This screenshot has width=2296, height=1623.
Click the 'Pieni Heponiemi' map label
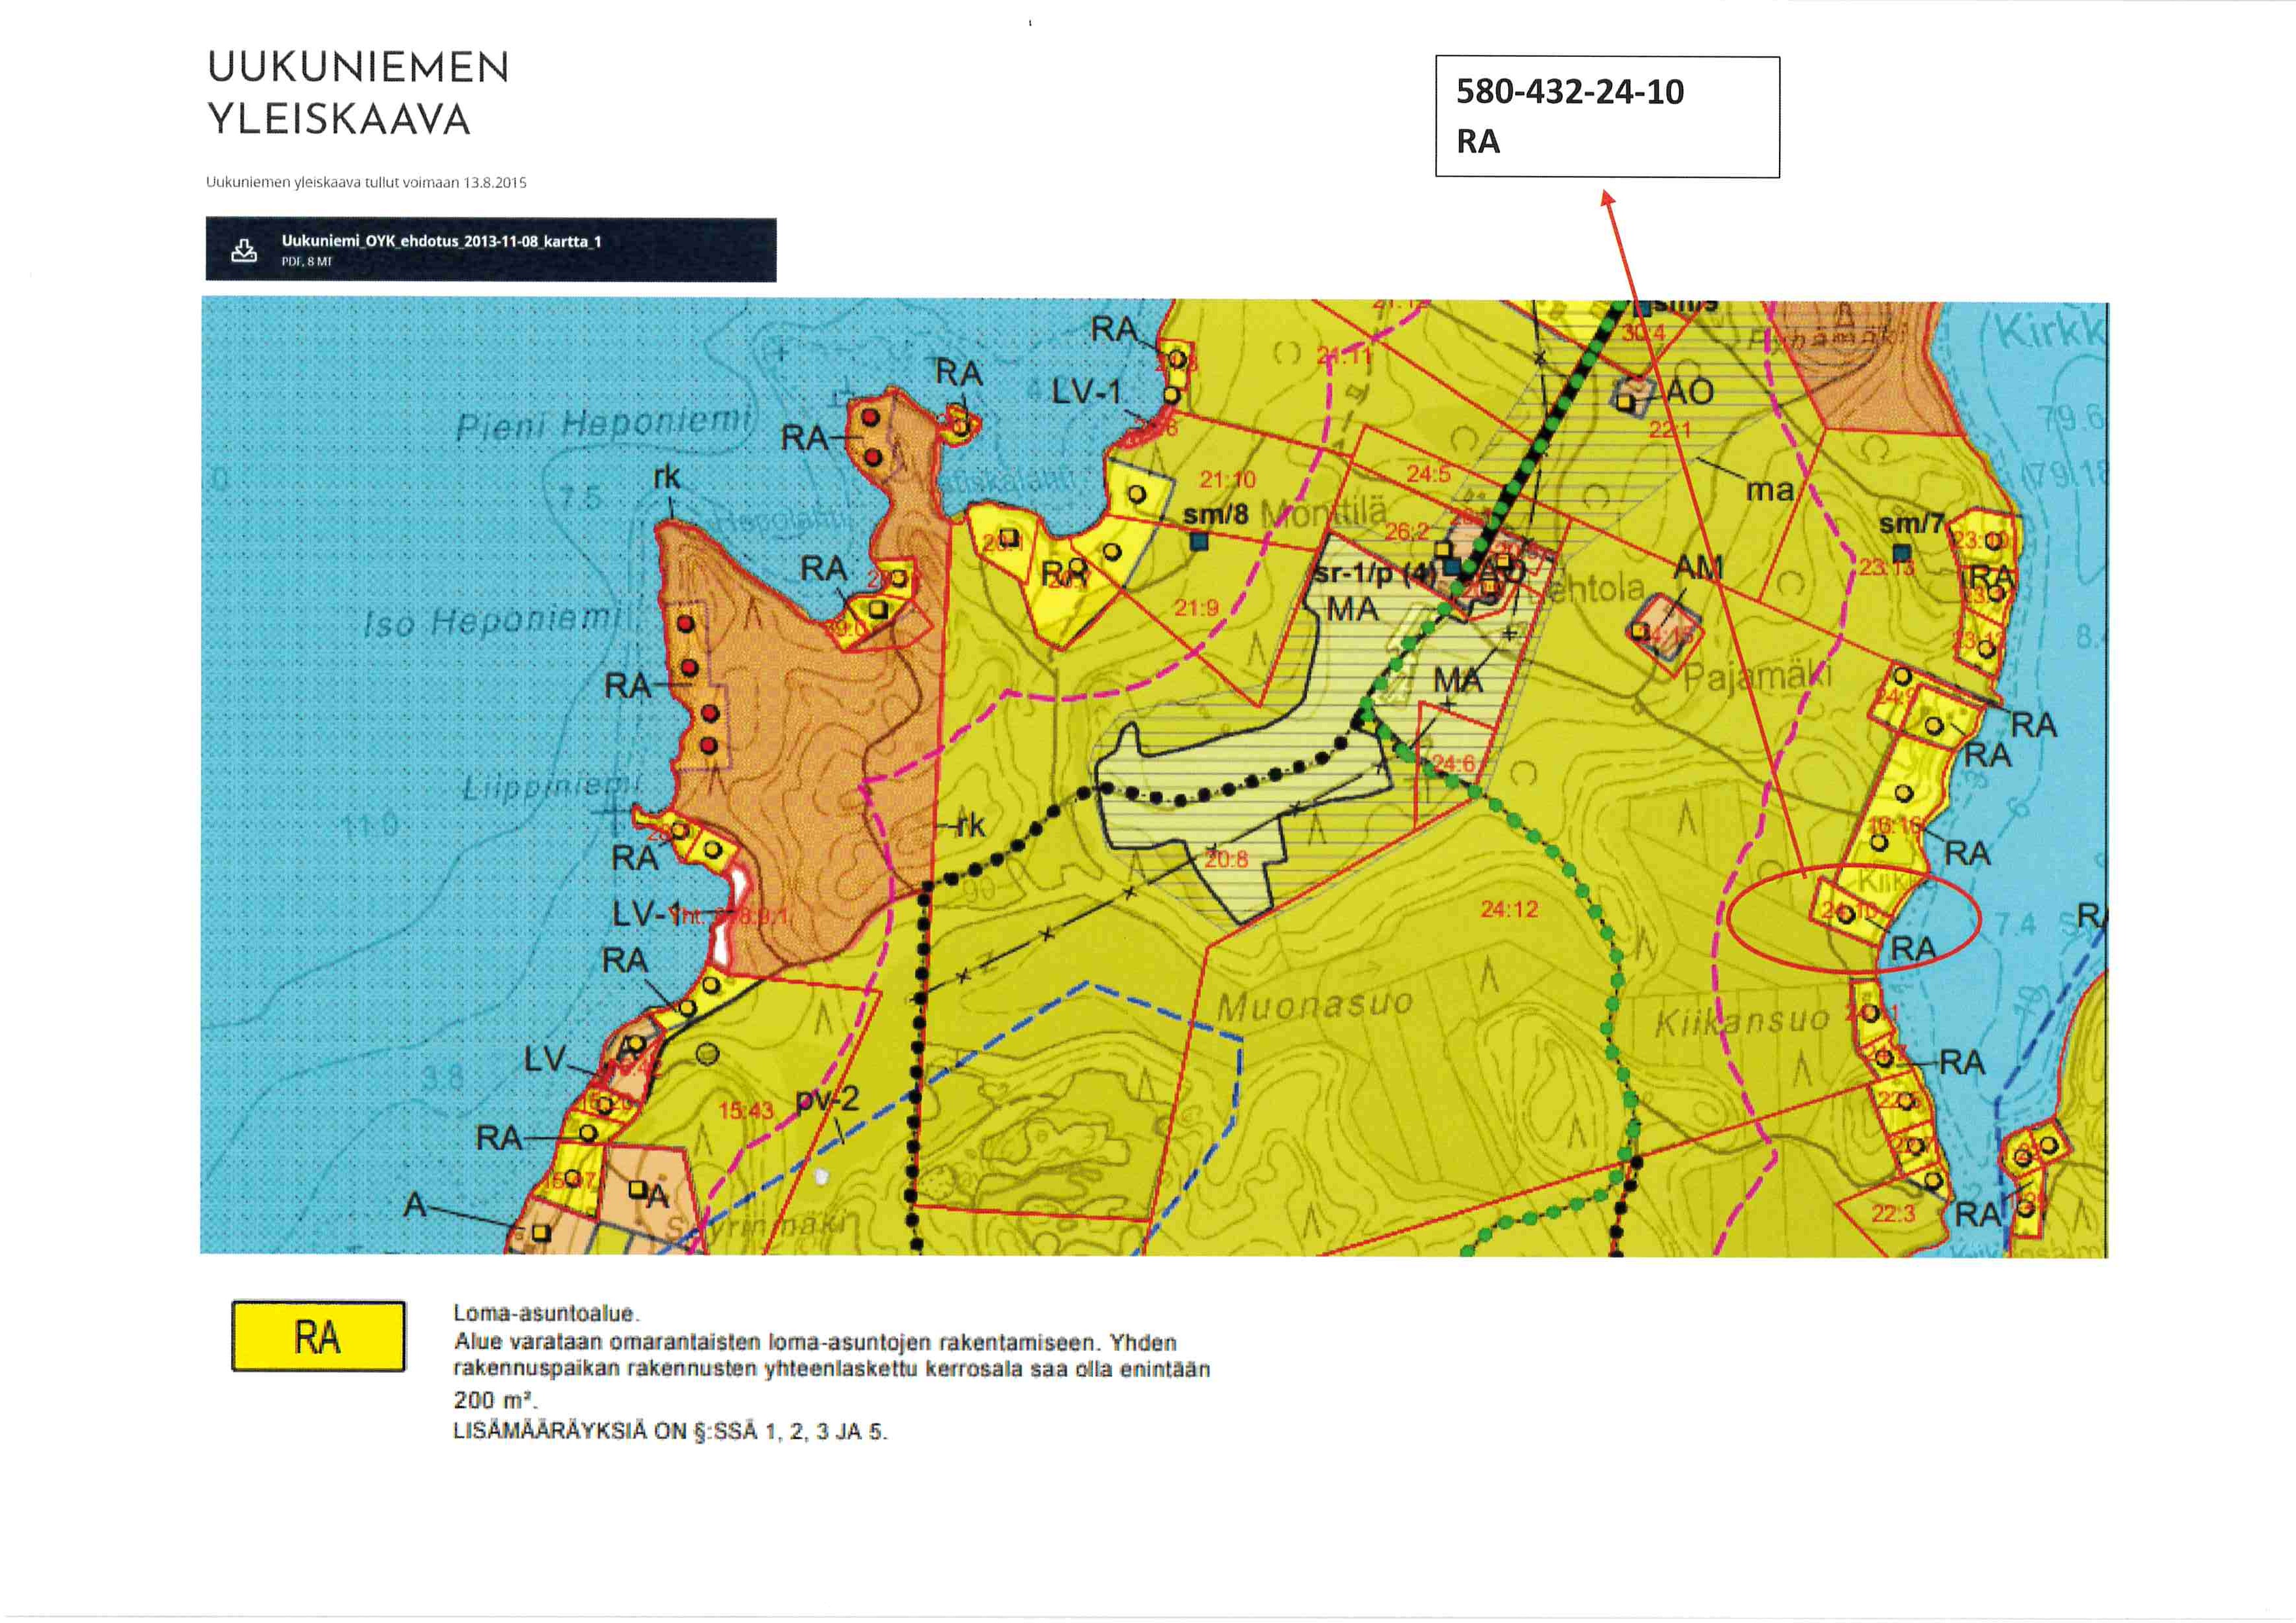tap(603, 424)
